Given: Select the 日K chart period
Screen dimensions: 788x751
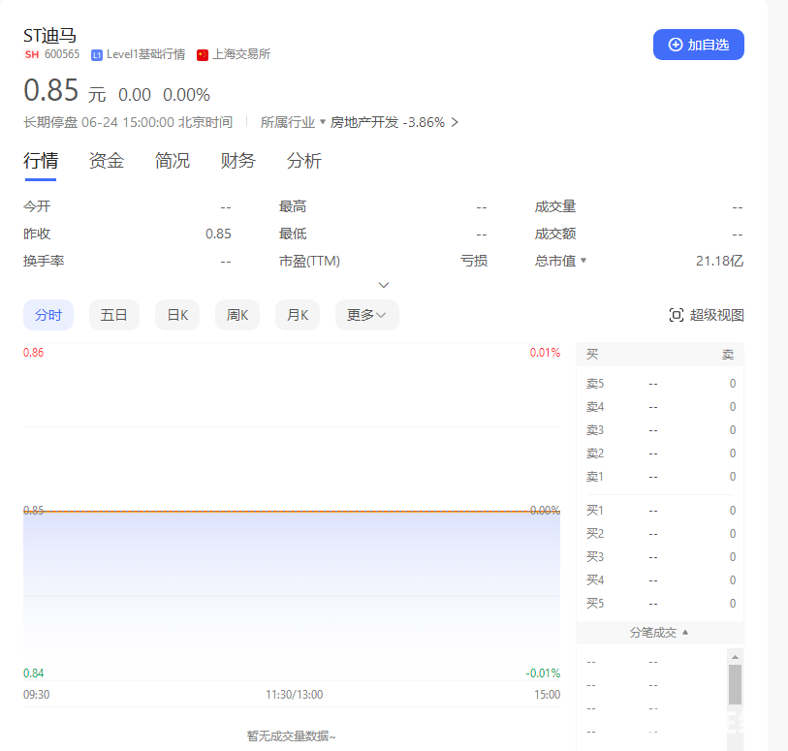Looking at the screenshot, I should (177, 315).
